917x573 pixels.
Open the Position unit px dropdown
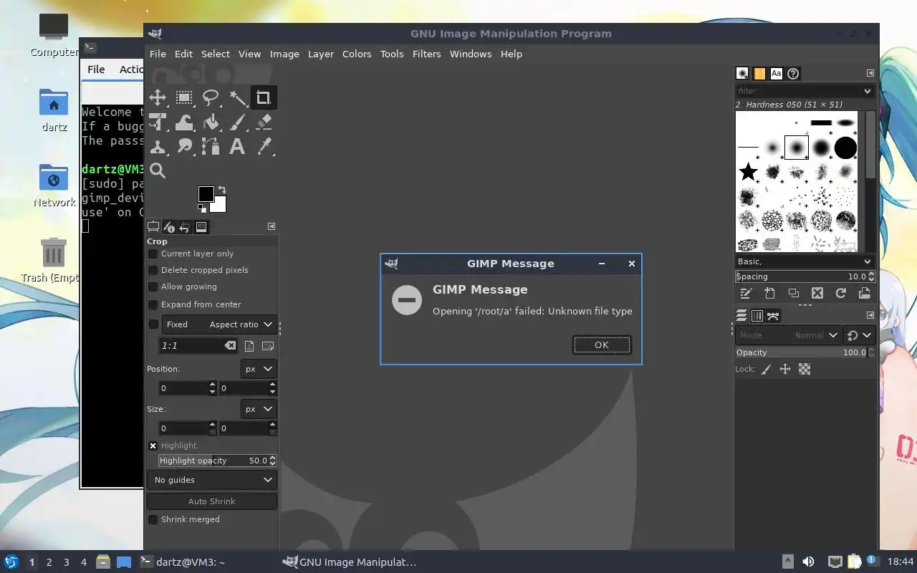tap(259, 369)
